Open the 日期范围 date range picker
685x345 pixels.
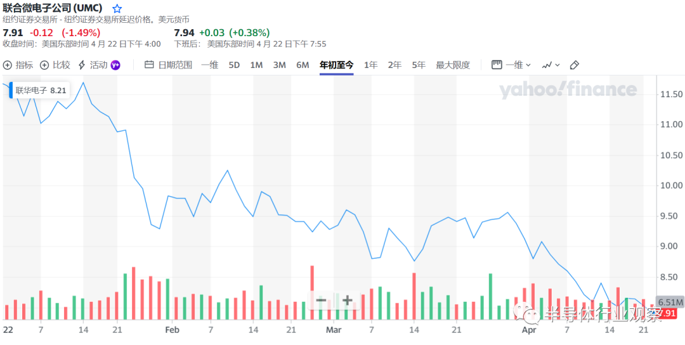[x=168, y=65]
